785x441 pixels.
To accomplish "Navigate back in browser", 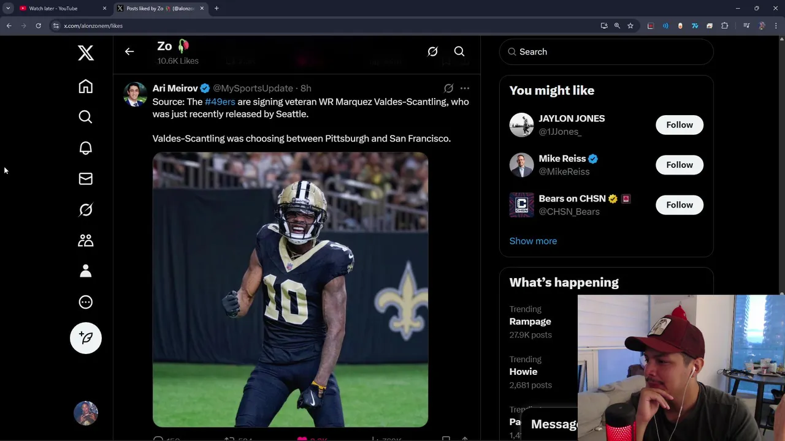I will [9, 26].
